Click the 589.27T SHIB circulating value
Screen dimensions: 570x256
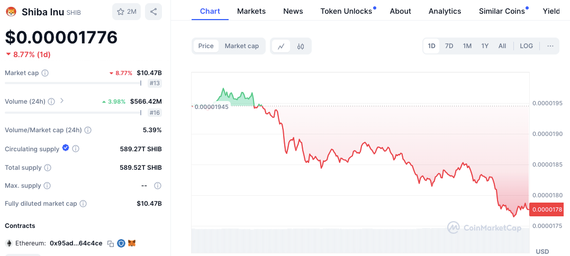[141, 149]
